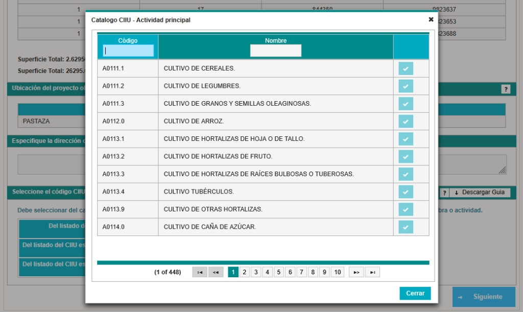
Task: Go to previous page arrow
Action: coord(216,272)
